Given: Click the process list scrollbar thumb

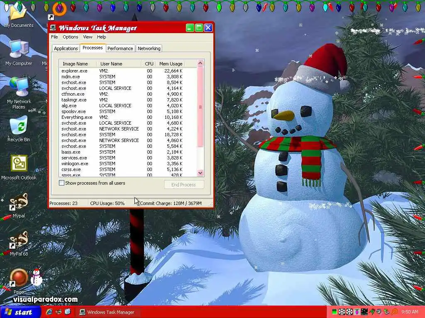Looking at the screenshot, I should [200, 106].
